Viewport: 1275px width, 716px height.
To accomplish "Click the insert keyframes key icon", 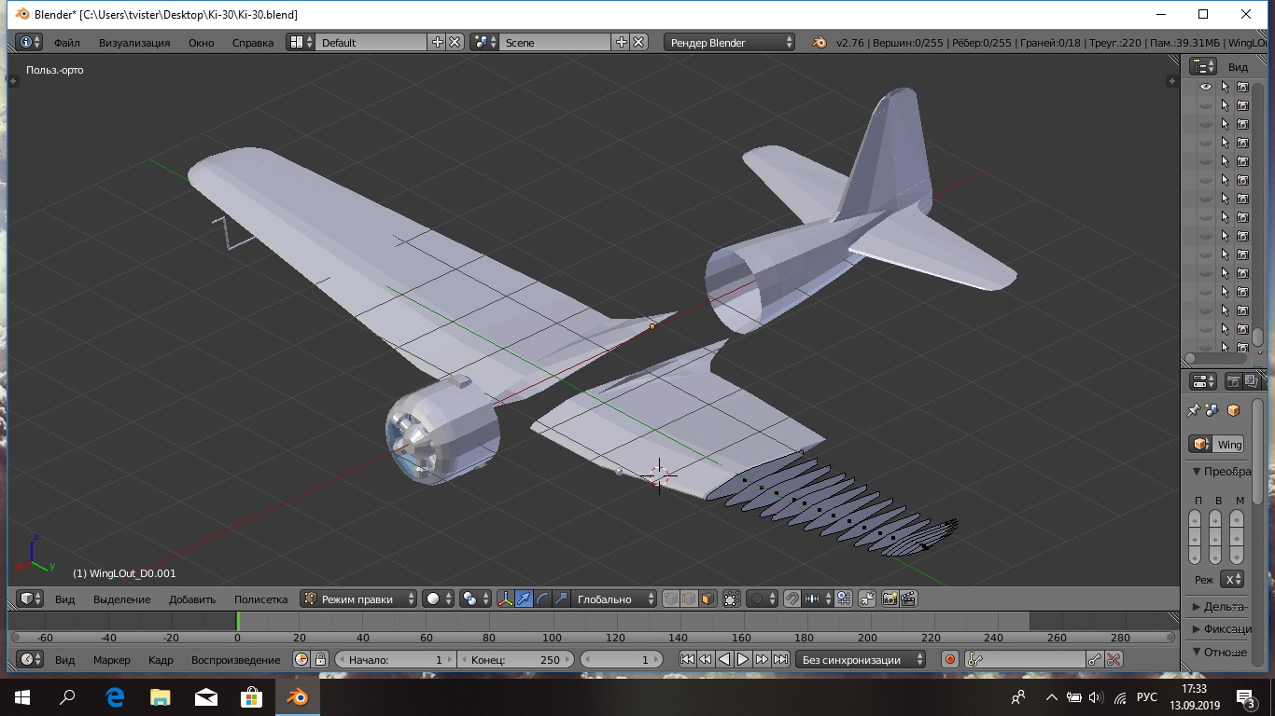I will 1096,660.
